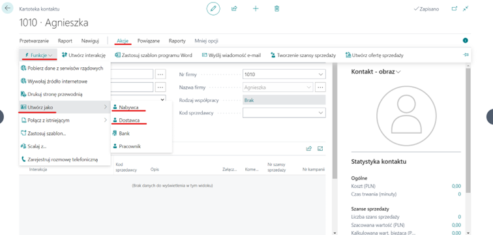Open the Raport menu
The height and width of the screenshot is (235, 493).
point(65,41)
